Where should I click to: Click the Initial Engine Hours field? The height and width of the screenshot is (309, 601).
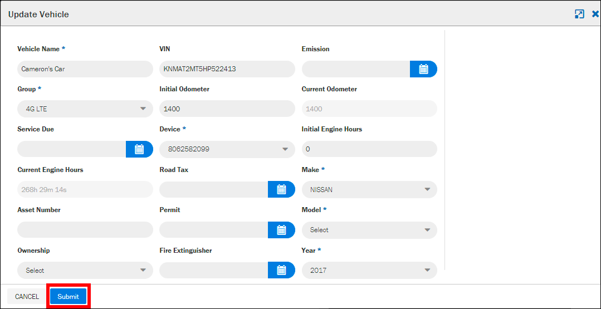(369, 149)
